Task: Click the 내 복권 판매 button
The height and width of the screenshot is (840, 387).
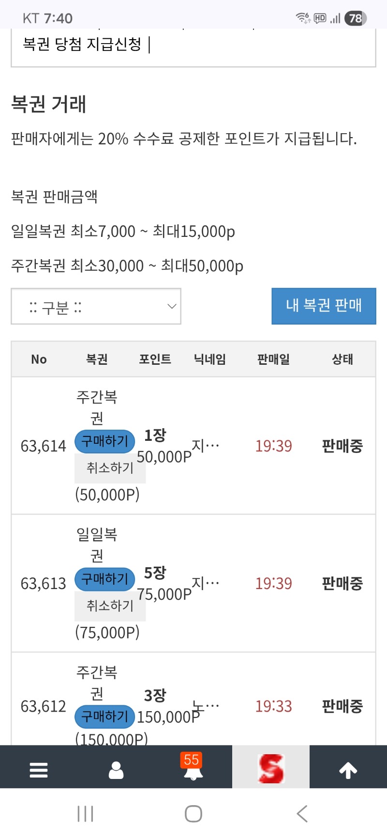Action: (x=324, y=306)
